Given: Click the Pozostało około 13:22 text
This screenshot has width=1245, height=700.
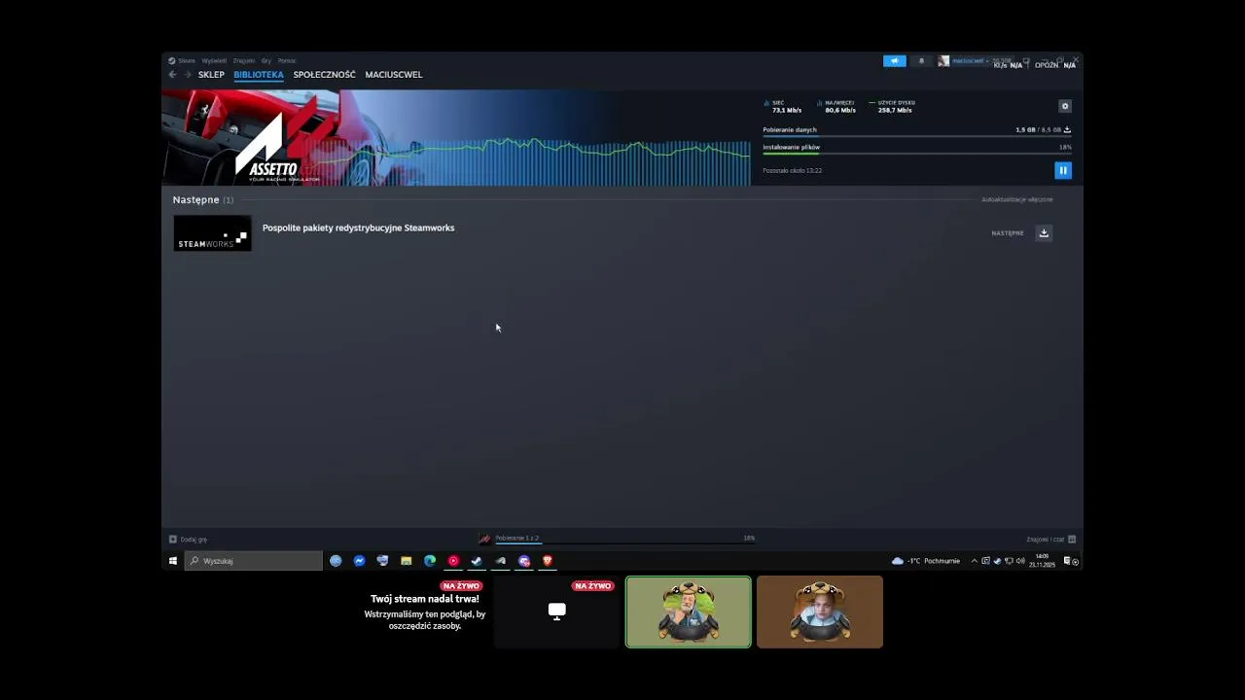Looking at the screenshot, I should point(792,170).
